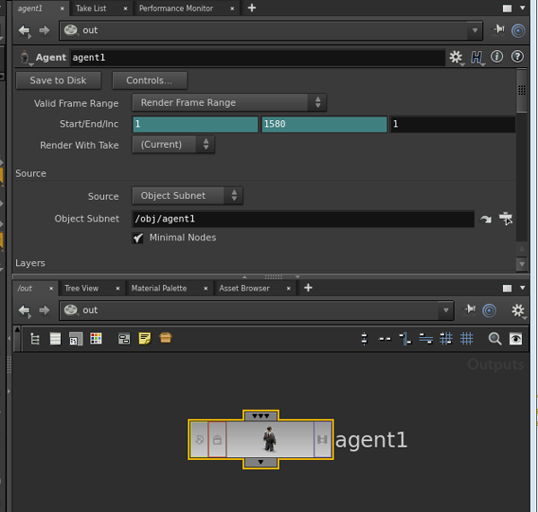Click the Object Subnet path field
The height and width of the screenshot is (512, 538).
[303, 219]
